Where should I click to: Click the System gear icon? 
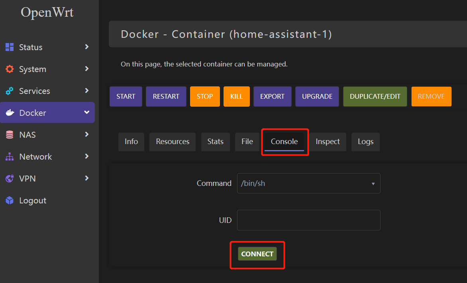[x=10, y=69]
